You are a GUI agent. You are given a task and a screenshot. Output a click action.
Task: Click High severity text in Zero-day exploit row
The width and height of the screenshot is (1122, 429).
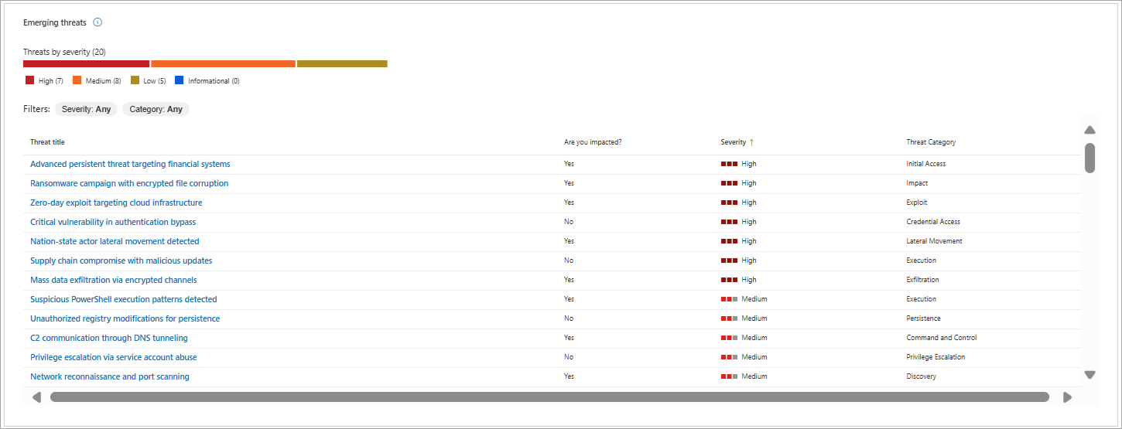click(749, 203)
